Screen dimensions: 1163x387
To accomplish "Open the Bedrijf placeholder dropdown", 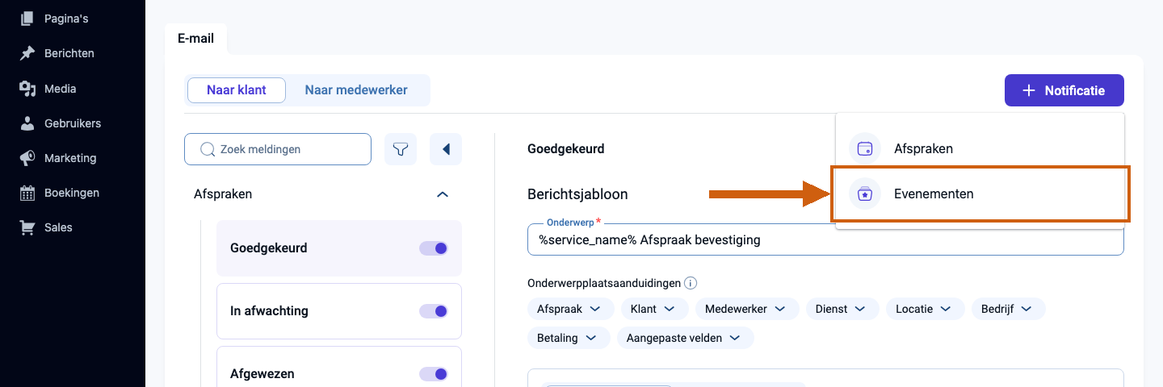I will point(1008,309).
